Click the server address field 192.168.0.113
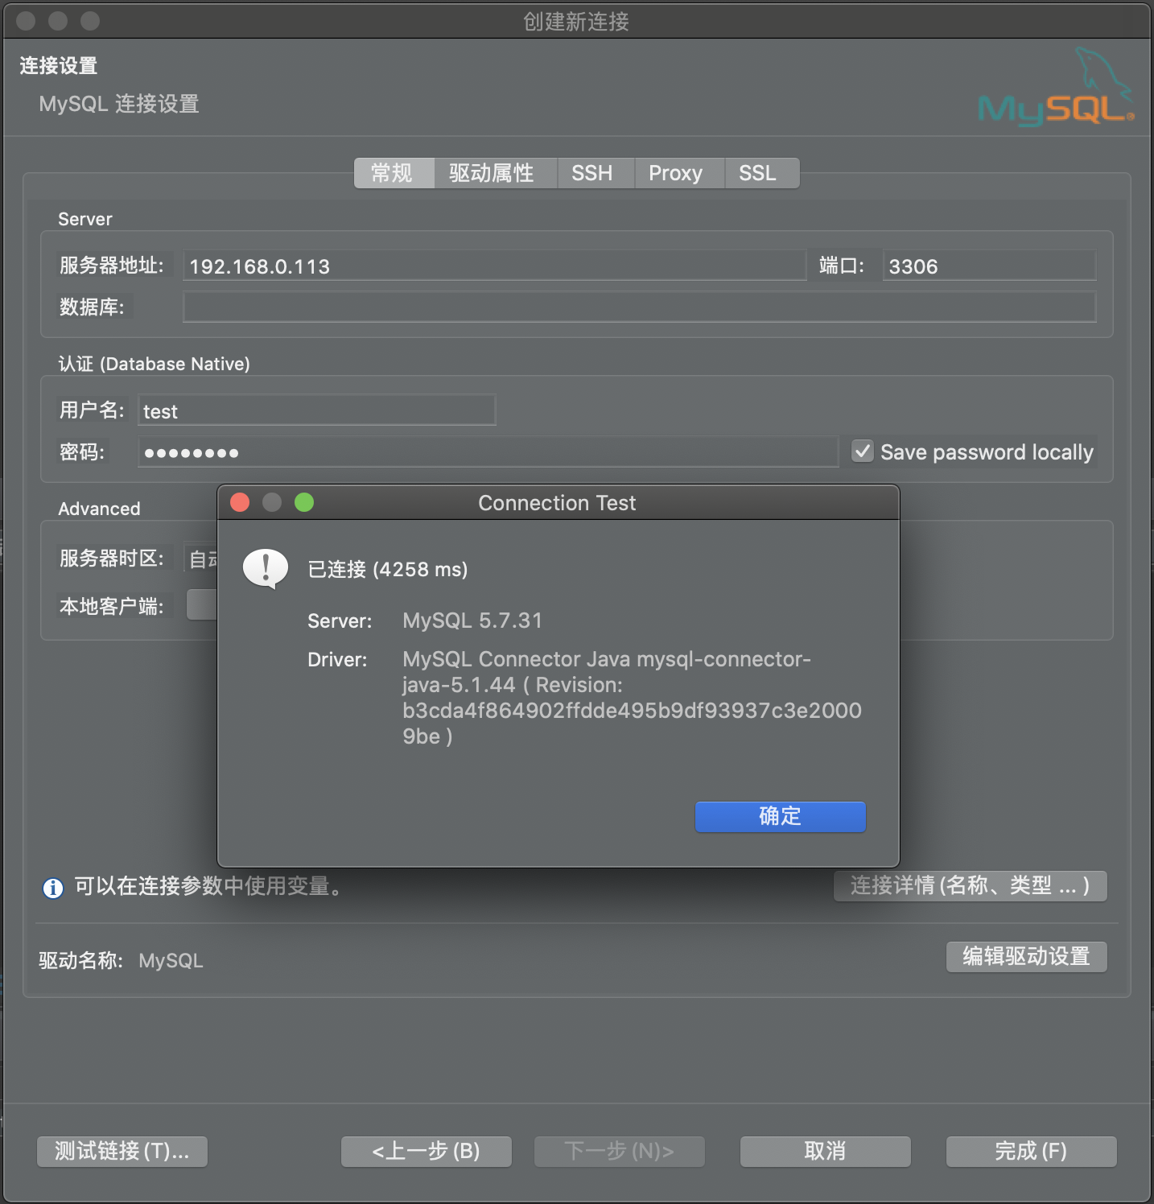 point(495,266)
